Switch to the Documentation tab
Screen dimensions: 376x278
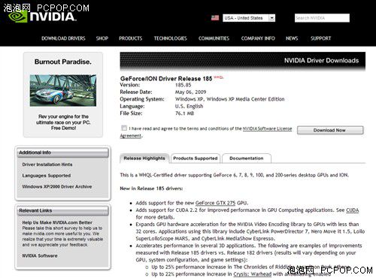pos(247,159)
